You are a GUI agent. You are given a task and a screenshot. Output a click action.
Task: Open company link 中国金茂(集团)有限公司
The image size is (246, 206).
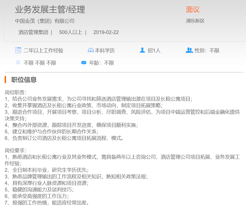(x=44, y=21)
